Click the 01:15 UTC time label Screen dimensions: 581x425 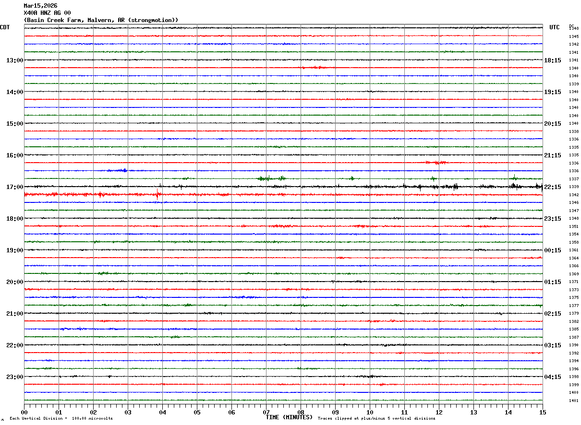(x=553, y=282)
